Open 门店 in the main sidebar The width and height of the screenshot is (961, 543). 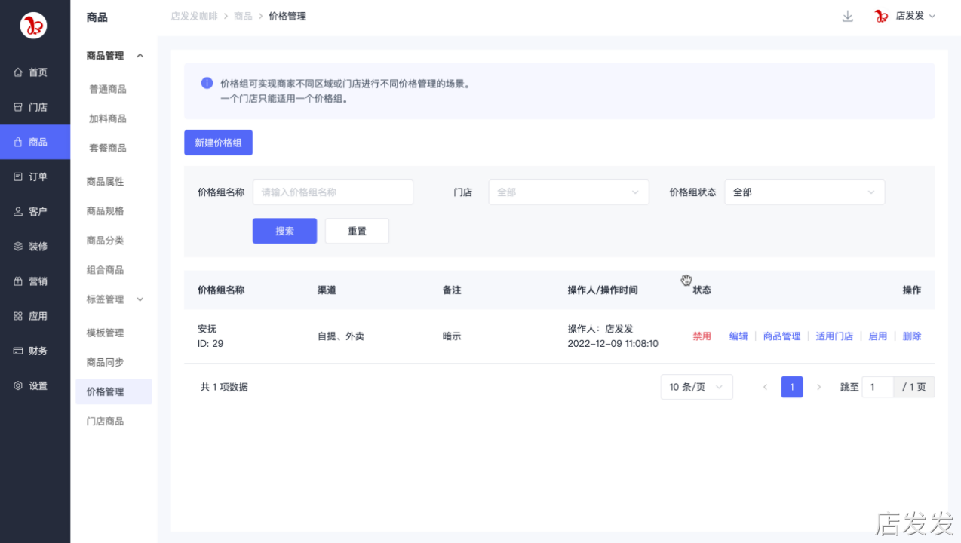coord(35,107)
